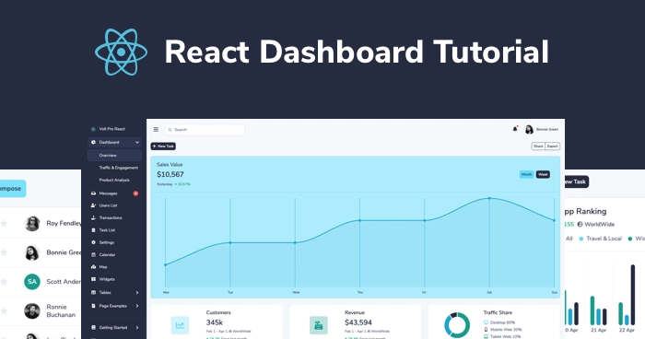Click the "$10,567" sales value
Viewport: 645px width, 339px height.
(x=170, y=174)
